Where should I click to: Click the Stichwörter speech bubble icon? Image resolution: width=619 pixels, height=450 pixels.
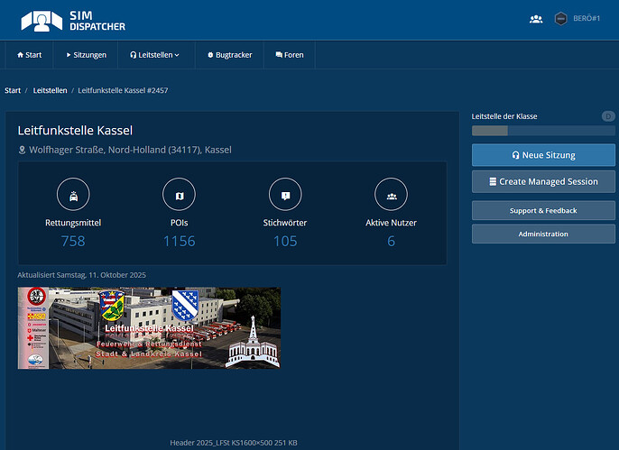[x=285, y=194]
